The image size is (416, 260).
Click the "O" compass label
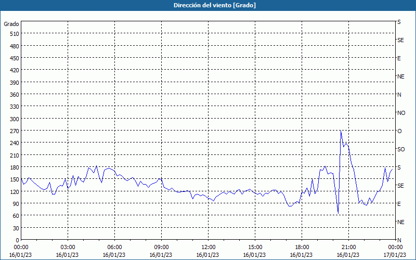[x=399, y=131]
